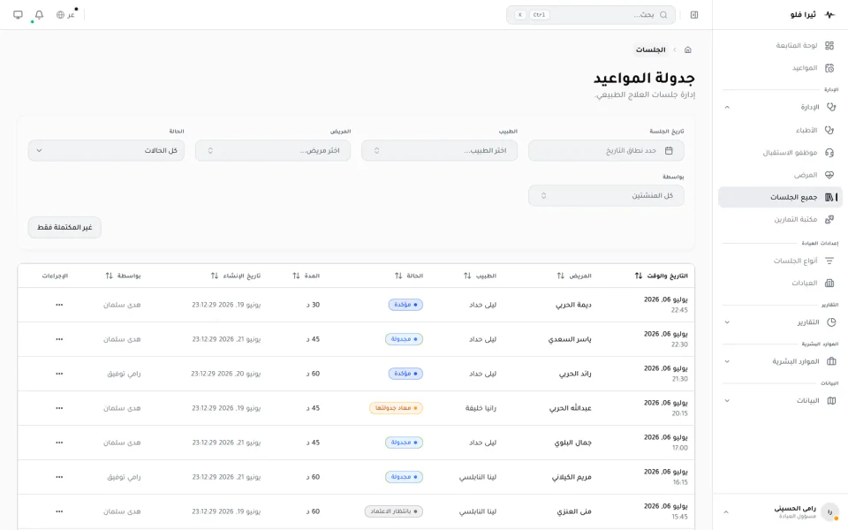The image size is (848, 530).
Task: Open لوحة المتابعة in sidebar
Action: tap(780, 45)
